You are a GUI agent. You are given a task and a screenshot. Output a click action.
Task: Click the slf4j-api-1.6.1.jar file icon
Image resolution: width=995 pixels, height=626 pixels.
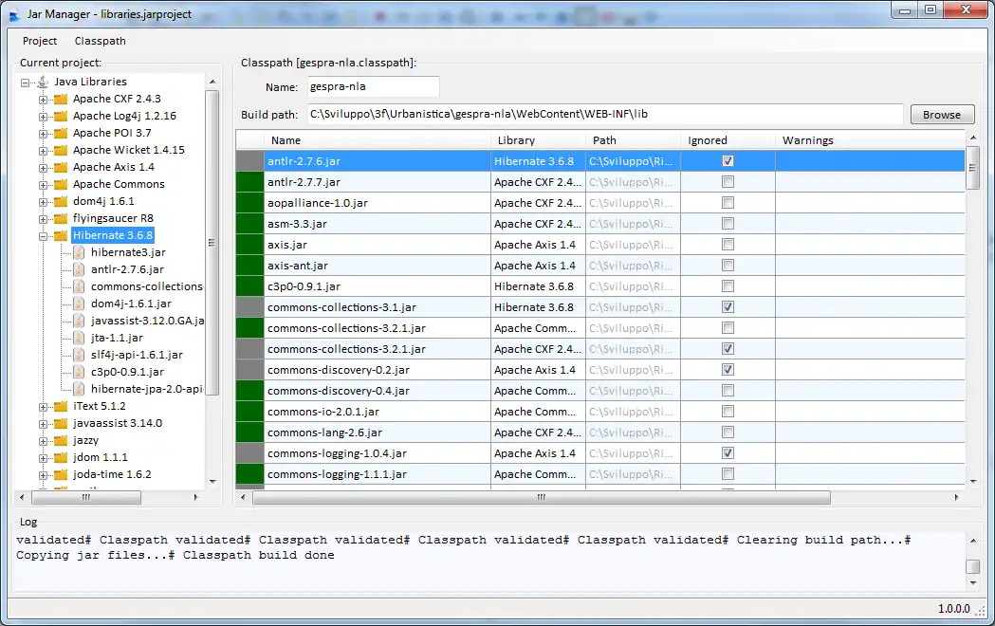coord(79,355)
